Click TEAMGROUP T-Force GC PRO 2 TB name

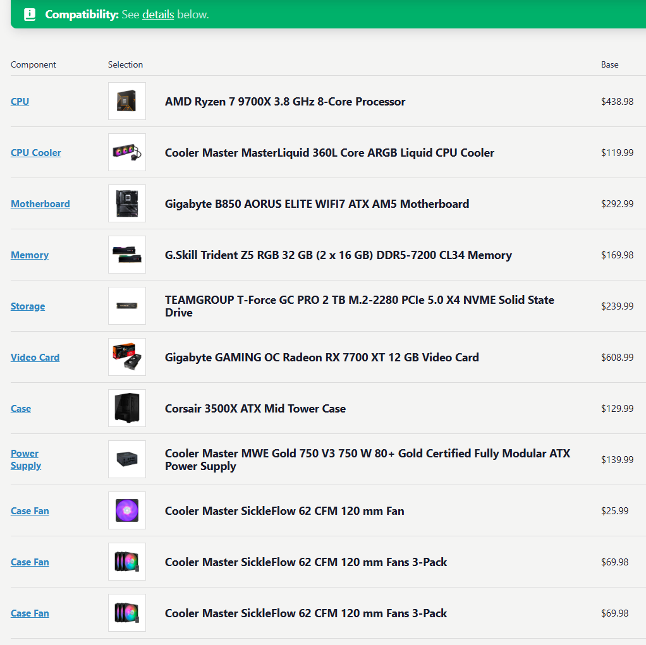[360, 306]
